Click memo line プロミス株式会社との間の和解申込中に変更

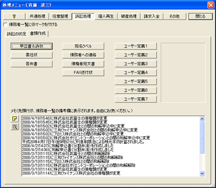(x=73, y=134)
